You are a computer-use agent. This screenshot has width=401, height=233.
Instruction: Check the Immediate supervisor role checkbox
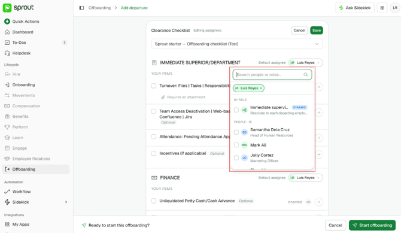coord(236,110)
